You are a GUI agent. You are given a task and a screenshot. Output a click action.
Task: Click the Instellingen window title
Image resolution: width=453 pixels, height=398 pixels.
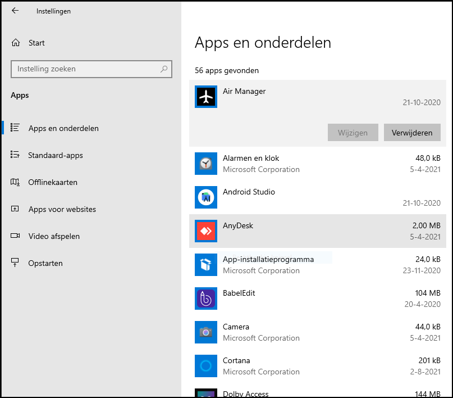tap(53, 11)
